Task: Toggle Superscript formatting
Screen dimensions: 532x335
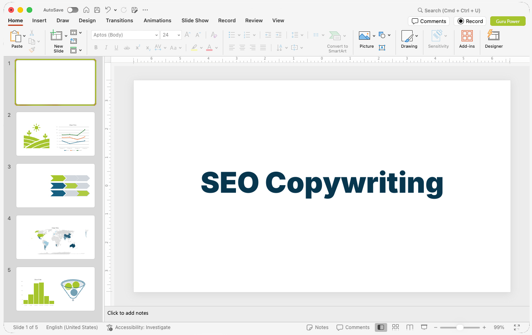Action: tap(138, 48)
